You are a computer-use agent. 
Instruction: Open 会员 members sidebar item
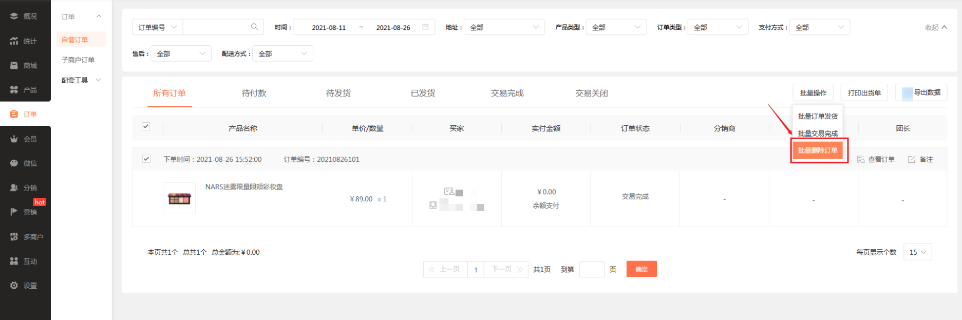[24, 139]
